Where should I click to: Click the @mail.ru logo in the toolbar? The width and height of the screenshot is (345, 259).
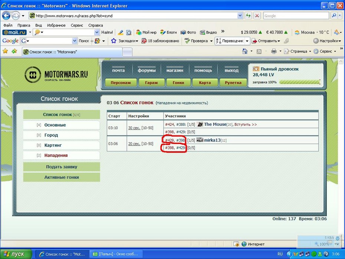pyautogui.click(x=14, y=32)
